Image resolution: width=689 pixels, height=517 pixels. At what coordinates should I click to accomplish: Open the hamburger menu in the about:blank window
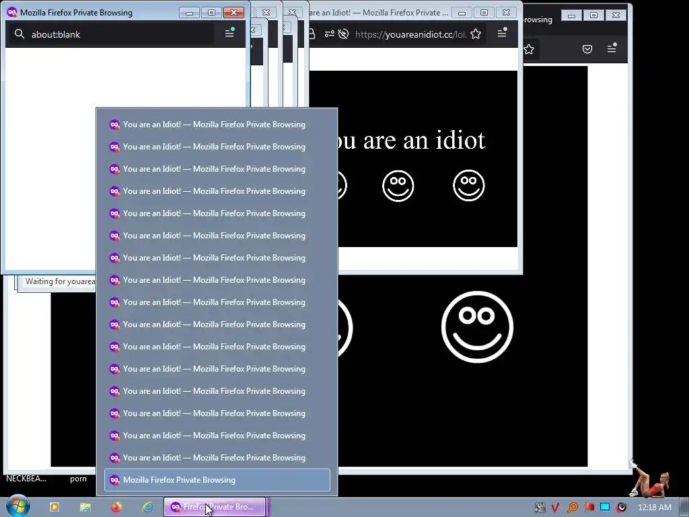pos(229,33)
